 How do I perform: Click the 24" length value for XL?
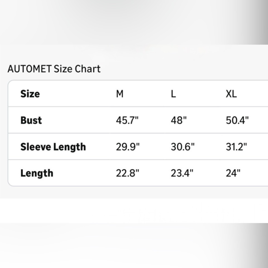click(233, 173)
